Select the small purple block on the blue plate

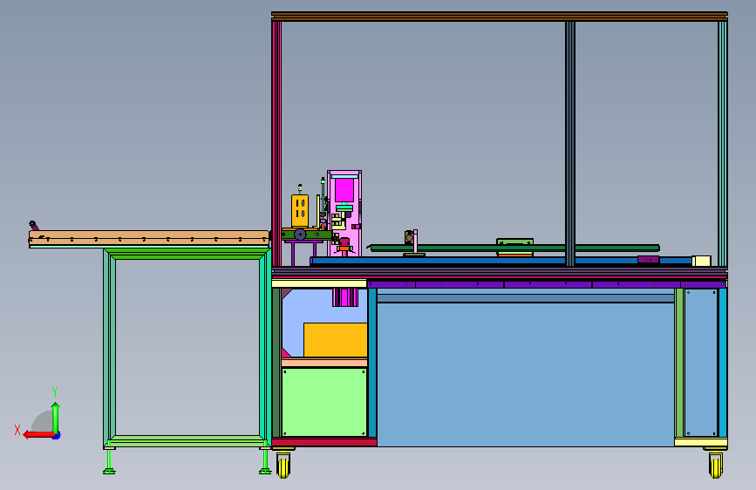[x=648, y=260]
